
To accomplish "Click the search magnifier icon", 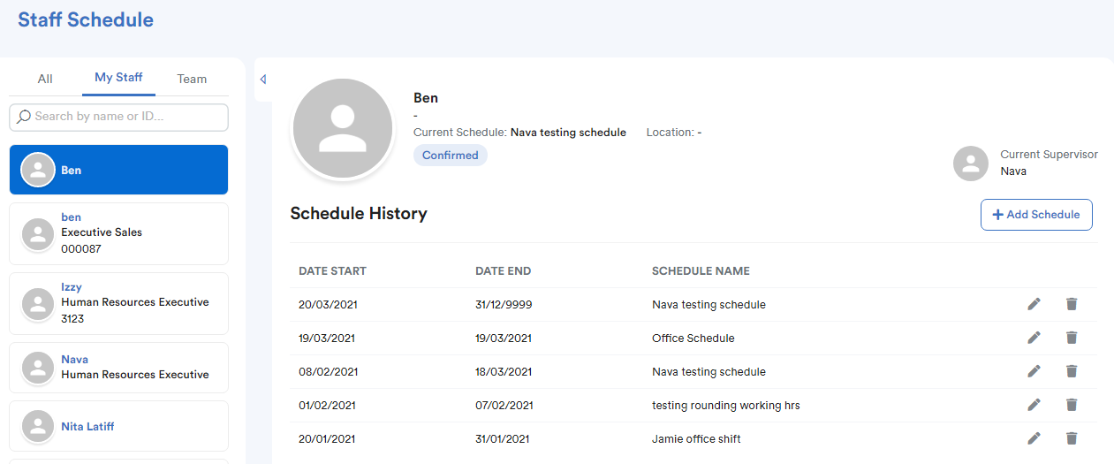I will point(24,117).
